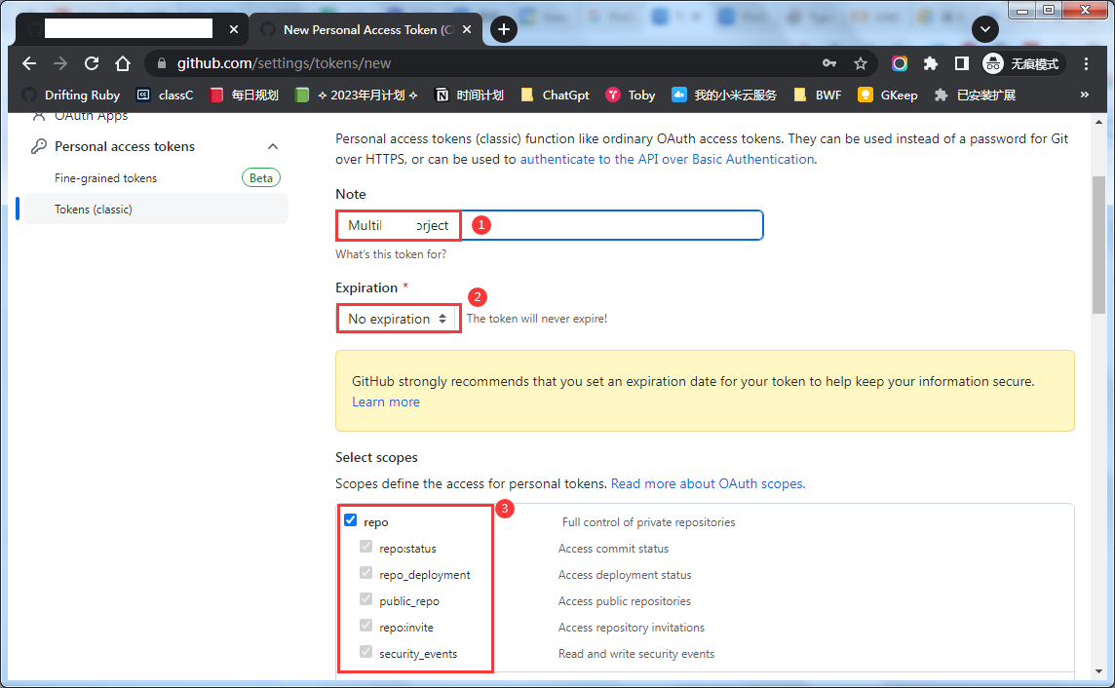Toggle the public_repo checkbox
Viewport: 1115px width, 688px height.
(x=366, y=599)
